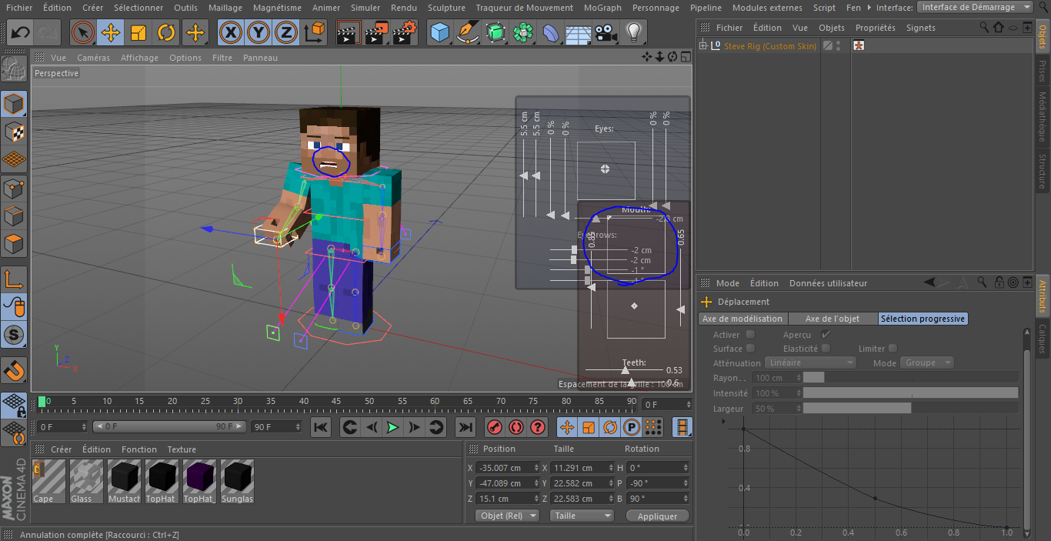1051x541 pixels.
Task: Select the Cape material thumbnail
Action: (x=48, y=481)
